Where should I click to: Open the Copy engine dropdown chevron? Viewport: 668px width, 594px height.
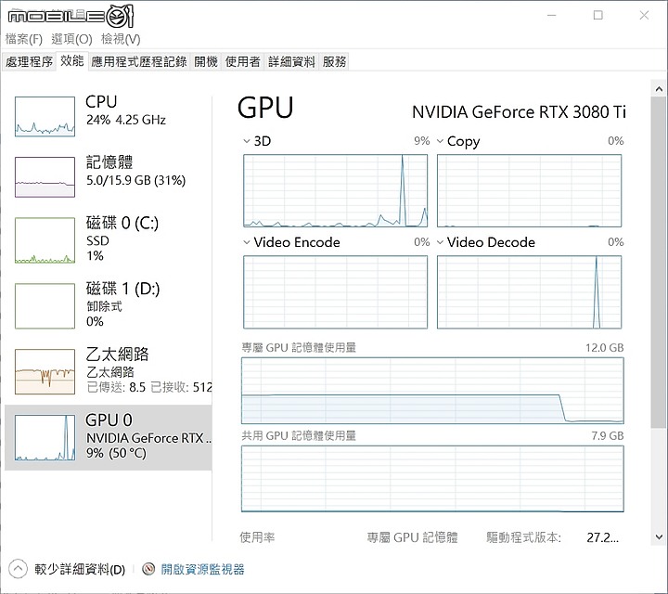coord(440,141)
